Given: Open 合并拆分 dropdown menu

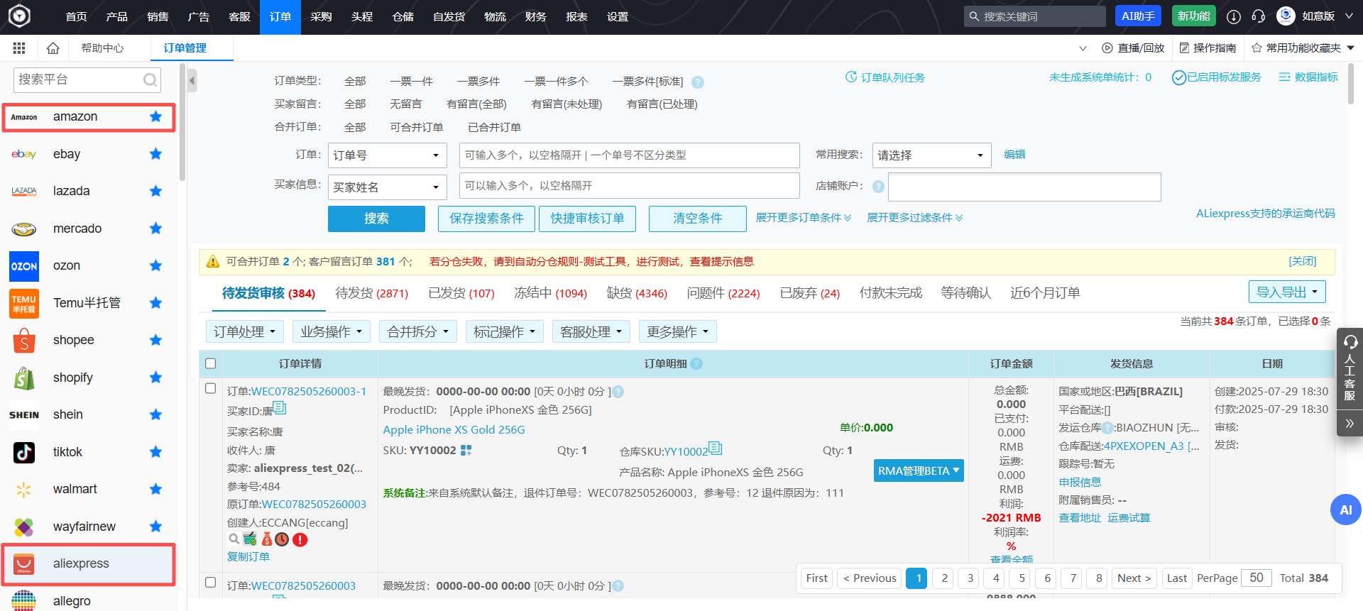Looking at the screenshot, I should tap(418, 331).
